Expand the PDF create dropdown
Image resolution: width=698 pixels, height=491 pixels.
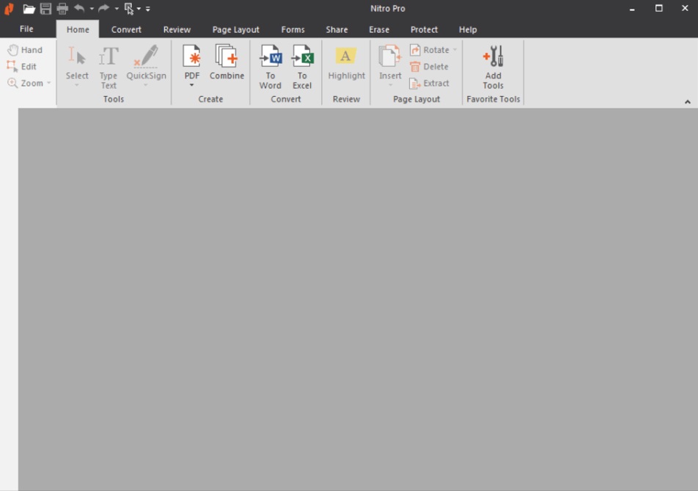191,85
